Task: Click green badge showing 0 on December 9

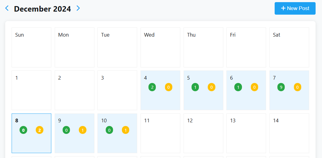Action: [x=66, y=130]
